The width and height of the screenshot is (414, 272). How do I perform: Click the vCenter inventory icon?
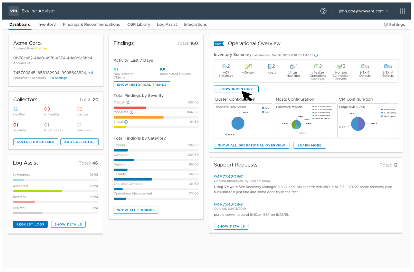[247, 66]
